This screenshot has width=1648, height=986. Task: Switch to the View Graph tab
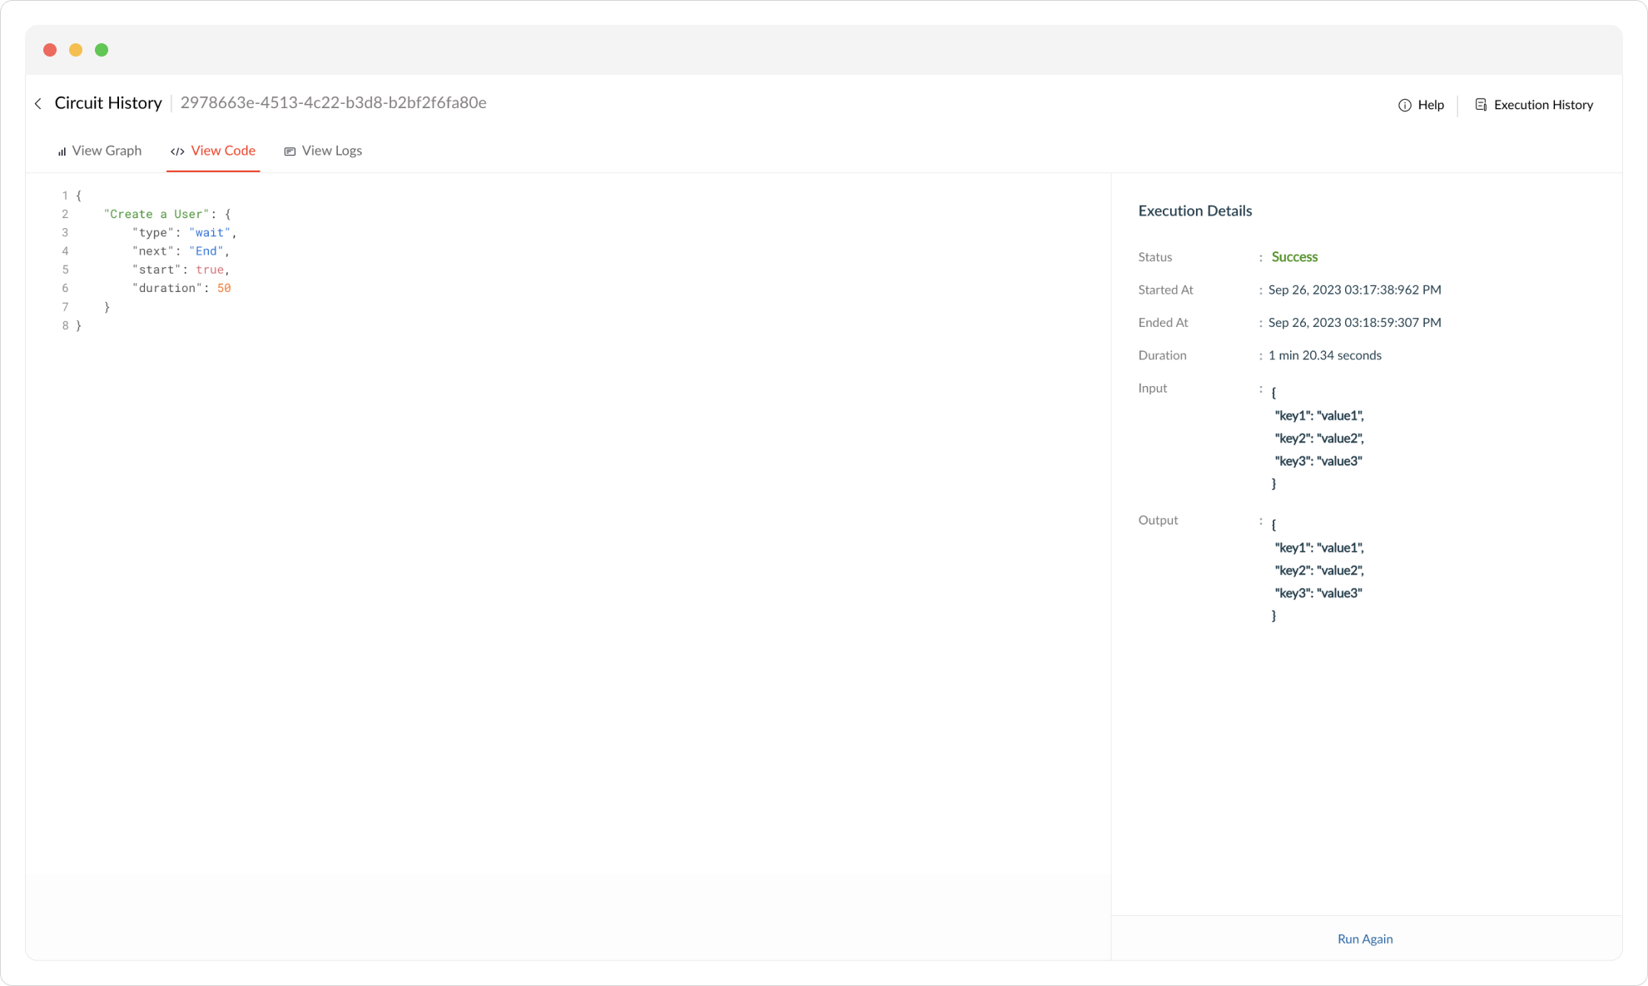pos(107,151)
